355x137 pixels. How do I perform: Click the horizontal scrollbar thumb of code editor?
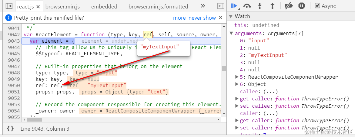[x=35, y=120]
